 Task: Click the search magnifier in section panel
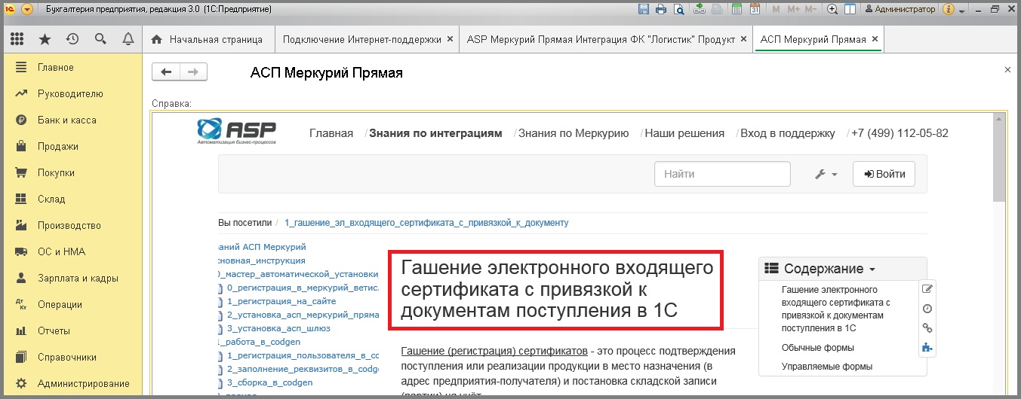(100, 39)
